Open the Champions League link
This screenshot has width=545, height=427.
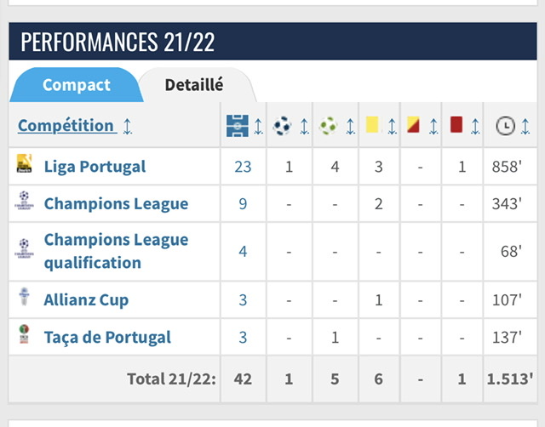pos(116,204)
